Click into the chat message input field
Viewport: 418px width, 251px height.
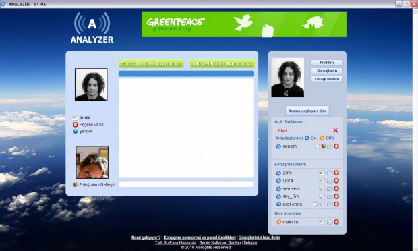[x=186, y=184]
